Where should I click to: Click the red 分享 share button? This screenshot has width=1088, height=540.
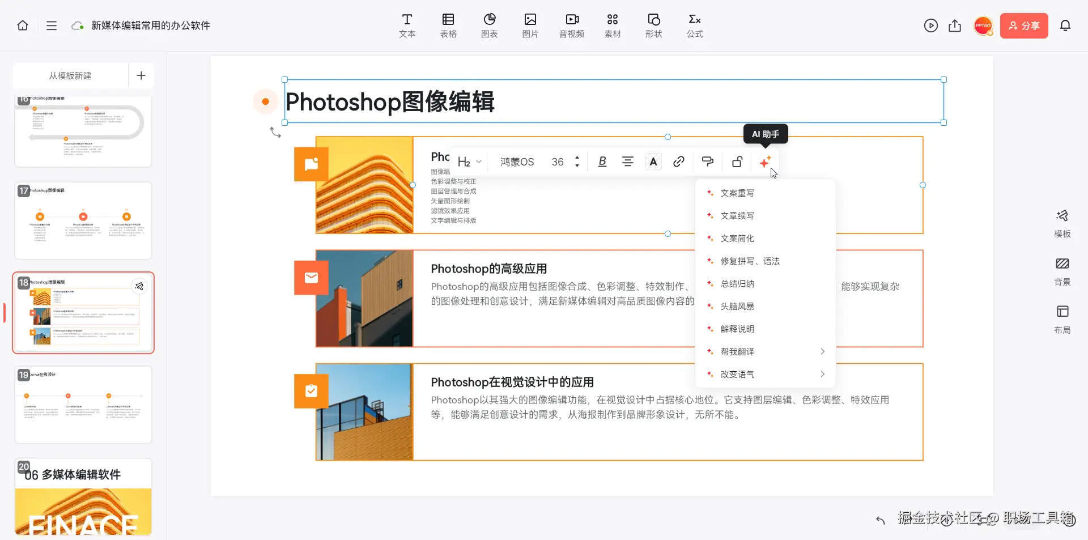coord(1024,25)
